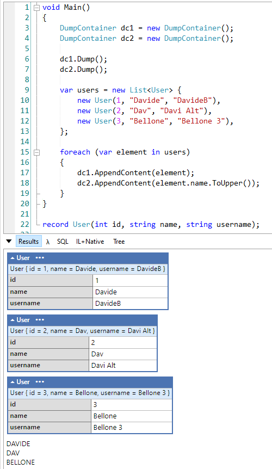The height and width of the screenshot is (469, 272).
Task: Click the 'Davide' name value cell
Action: 131,292
